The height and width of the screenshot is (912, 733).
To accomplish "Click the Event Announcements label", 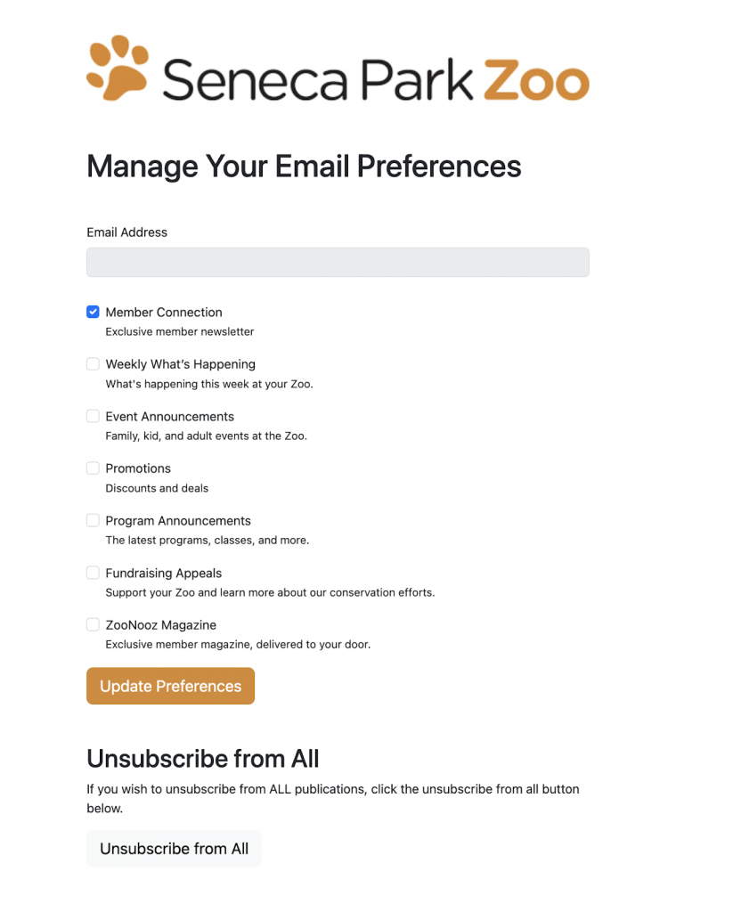I will click(170, 417).
